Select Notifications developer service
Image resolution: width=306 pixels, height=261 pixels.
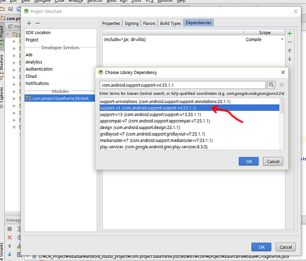pyautogui.click(x=60, y=83)
